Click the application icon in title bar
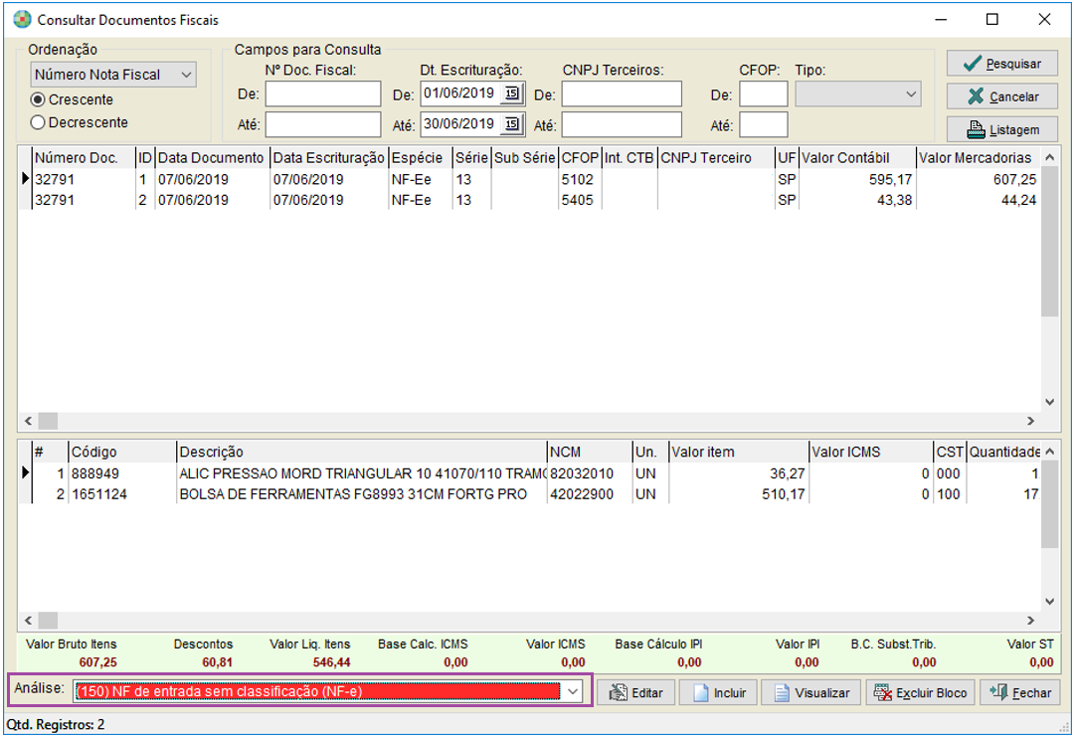 (x=22, y=19)
